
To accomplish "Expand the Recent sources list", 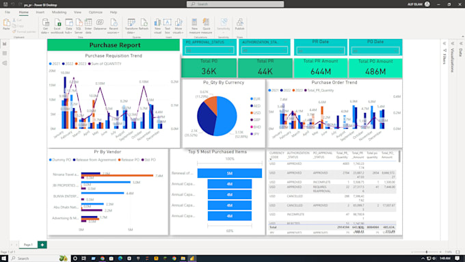I will point(114,26).
